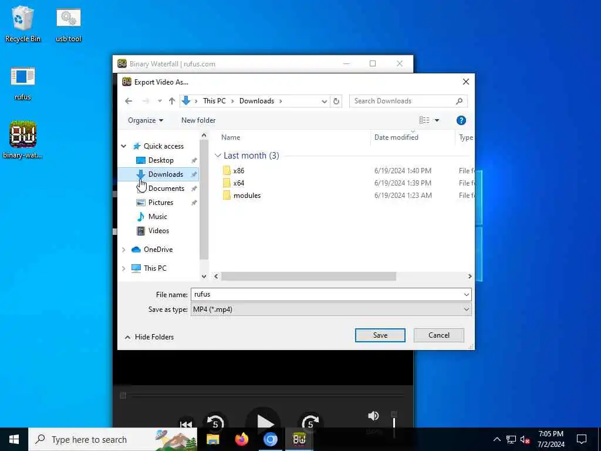Viewport: 601px width, 451px height.
Task: Click the playback seek bar
Action: point(262,395)
